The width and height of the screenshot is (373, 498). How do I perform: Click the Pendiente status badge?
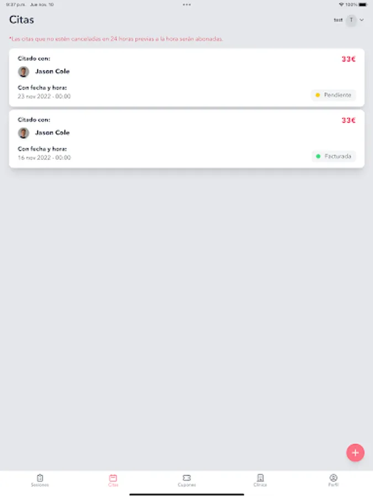click(x=333, y=95)
